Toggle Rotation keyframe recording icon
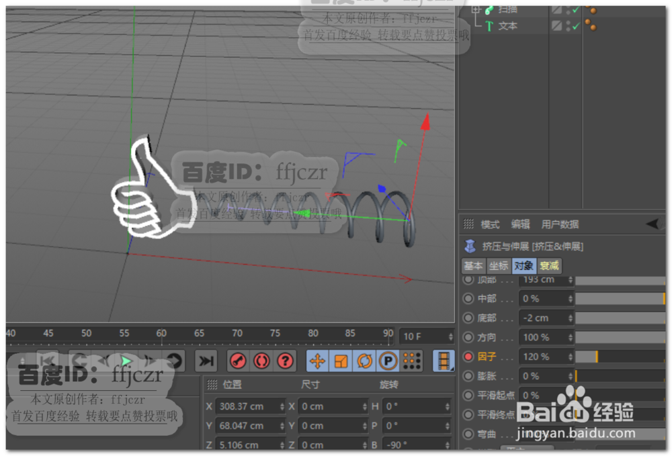Image resolution: width=672 pixels, height=456 pixels. pos(365,361)
